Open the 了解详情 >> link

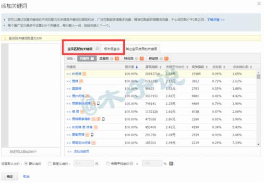tap(216, 20)
